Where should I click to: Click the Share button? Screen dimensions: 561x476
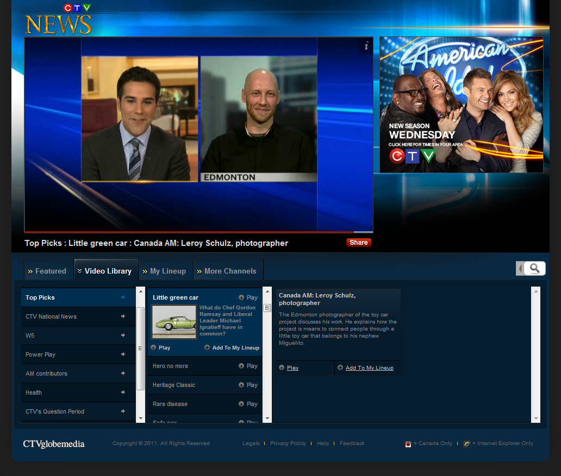(358, 243)
